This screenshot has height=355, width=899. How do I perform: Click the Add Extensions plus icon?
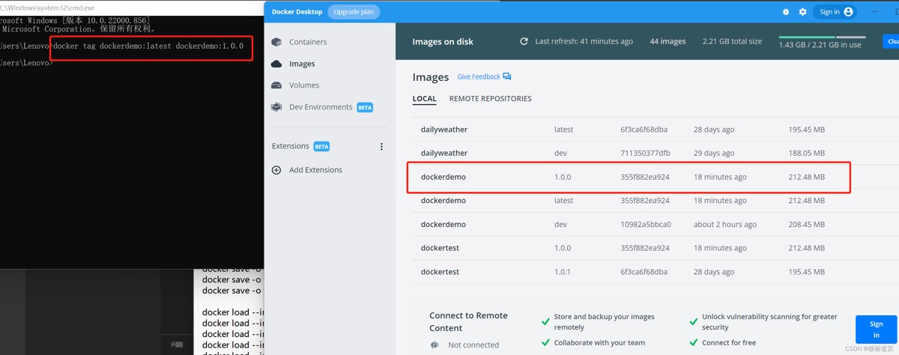click(x=276, y=170)
